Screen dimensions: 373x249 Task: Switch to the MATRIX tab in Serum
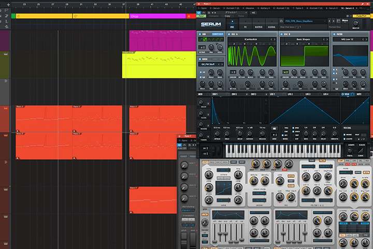click(259, 24)
